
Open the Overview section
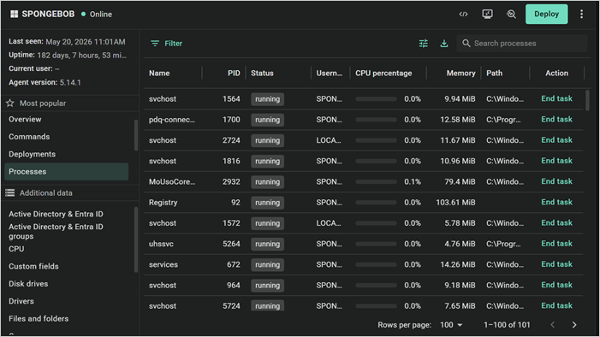(25, 120)
